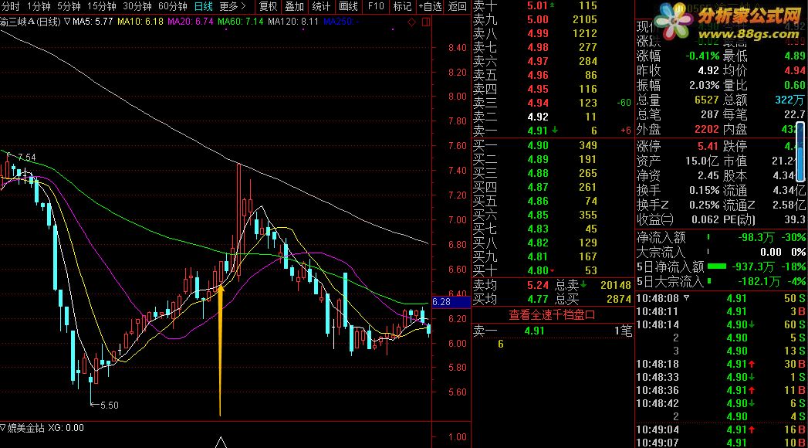This screenshot has width=808, height=448.
Task: Open the 更多 periods menu
Action: (x=232, y=6)
